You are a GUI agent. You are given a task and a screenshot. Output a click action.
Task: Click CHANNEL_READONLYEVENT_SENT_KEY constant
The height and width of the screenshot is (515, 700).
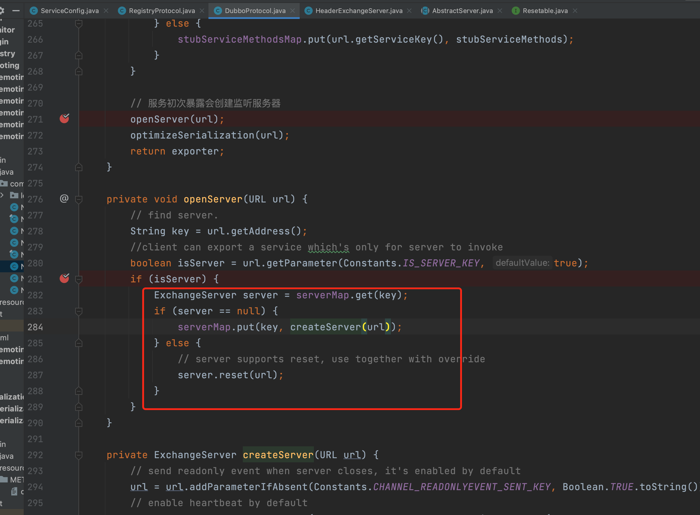pyautogui.click(x=462, y=487)
